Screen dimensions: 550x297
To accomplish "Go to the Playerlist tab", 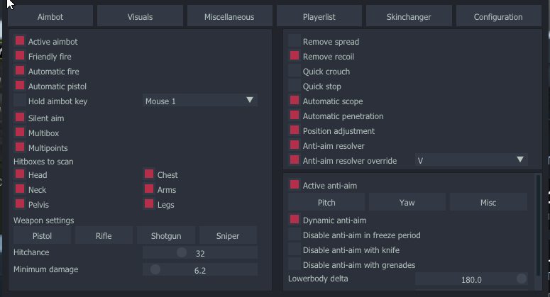I will point(319,17).
